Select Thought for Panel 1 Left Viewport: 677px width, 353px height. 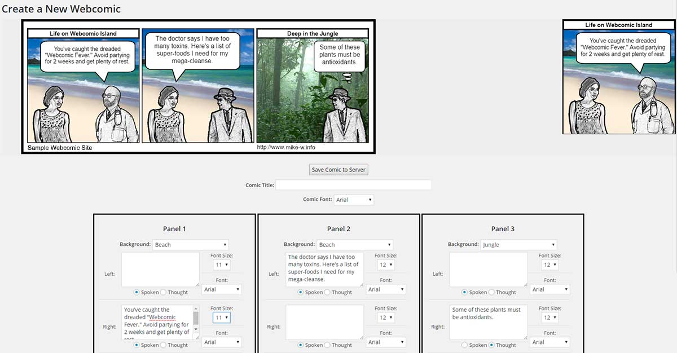(x=164, y=292)
